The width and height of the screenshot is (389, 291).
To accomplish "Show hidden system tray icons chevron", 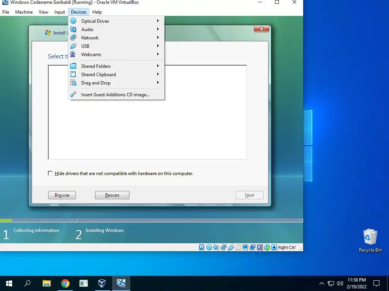I will tap(321, 283).
